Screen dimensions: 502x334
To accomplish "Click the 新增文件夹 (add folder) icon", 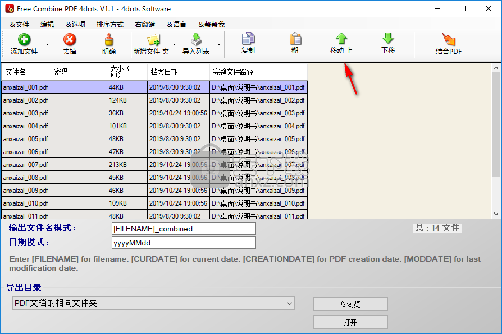I will [x=153, y=40].
